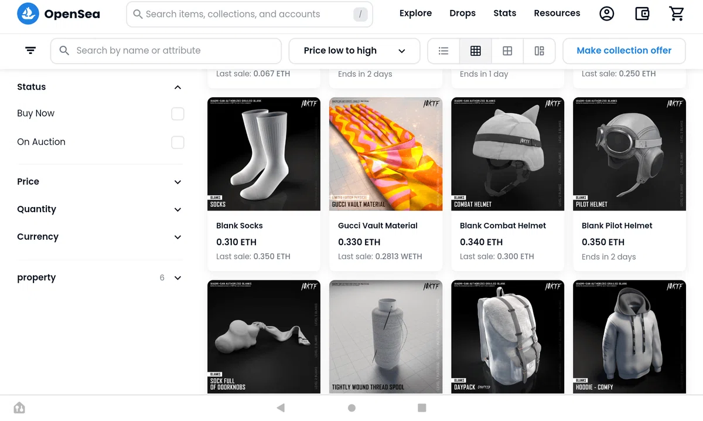703x421 pixels.
Task: Tap the Android home circle button
Action: click(x=351, y=408)
